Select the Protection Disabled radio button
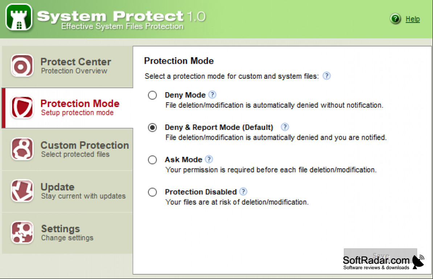 [x=152, y=192]
